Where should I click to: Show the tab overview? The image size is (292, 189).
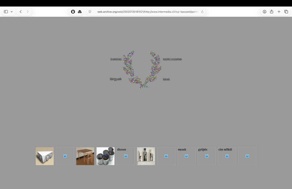286,12
